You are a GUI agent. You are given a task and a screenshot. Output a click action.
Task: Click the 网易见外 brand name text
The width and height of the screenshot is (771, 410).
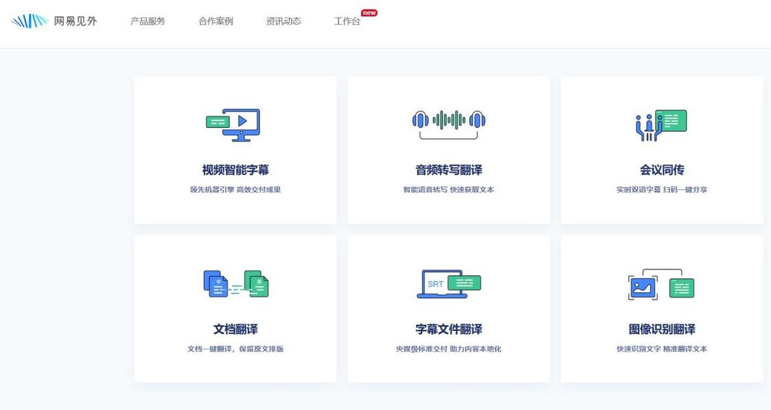76,19
